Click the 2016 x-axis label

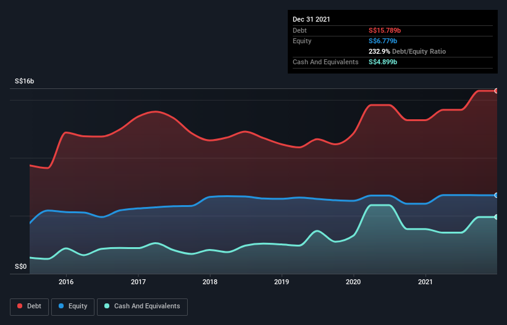point(66,282)
